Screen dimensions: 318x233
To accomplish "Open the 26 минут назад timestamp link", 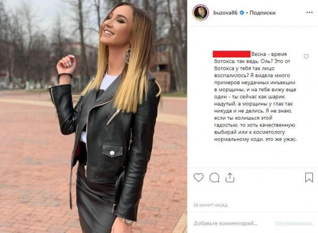I will (x=211, y=205).
